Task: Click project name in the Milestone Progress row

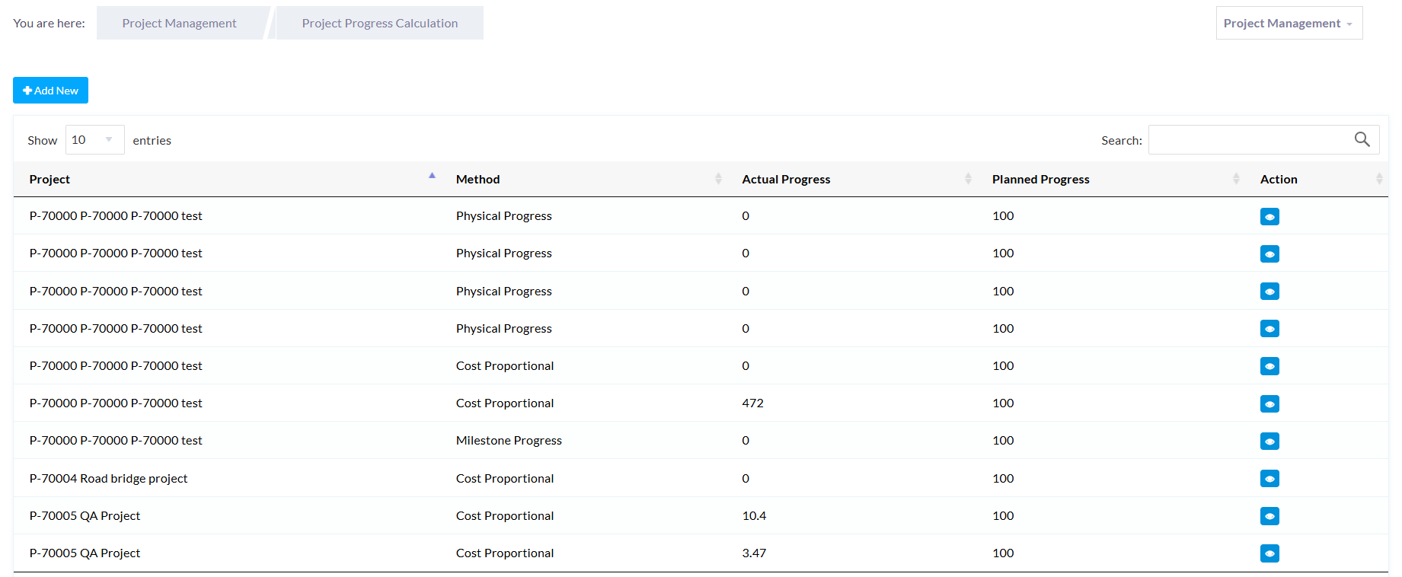Action: coord(116,441)
